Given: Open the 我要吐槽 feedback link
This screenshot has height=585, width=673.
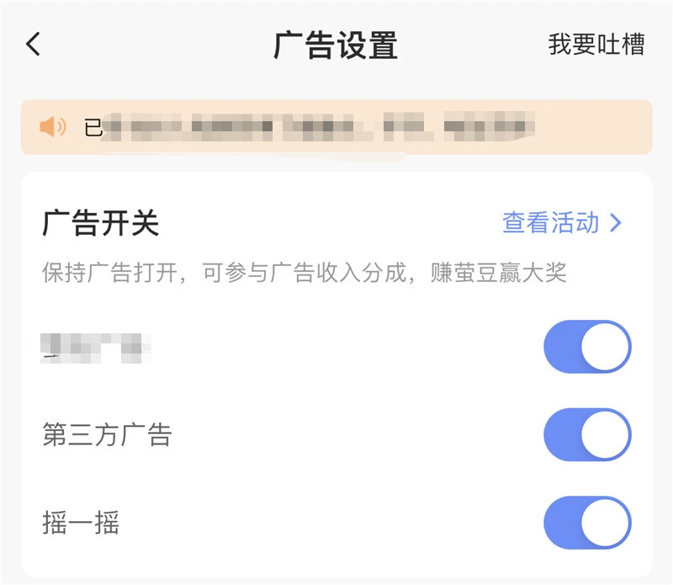Looking at the screenshot, I should (596, 45).
